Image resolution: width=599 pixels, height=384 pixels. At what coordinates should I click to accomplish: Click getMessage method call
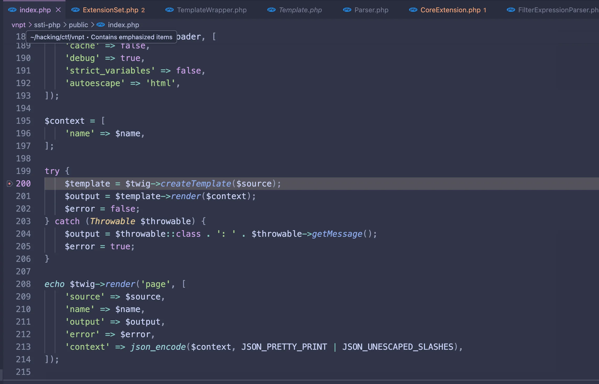pos(337,234)
